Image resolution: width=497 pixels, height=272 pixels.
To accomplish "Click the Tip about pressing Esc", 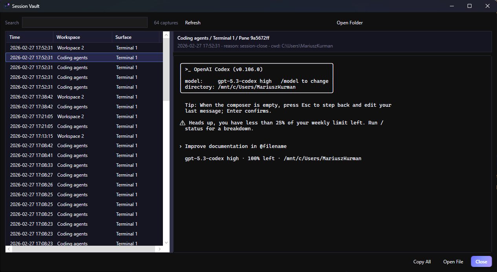I will point(288,108).
